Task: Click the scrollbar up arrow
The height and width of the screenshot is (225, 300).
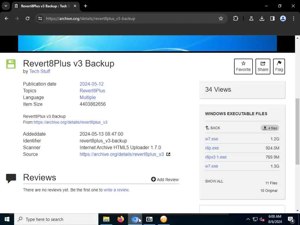Action: pos(297,38)
